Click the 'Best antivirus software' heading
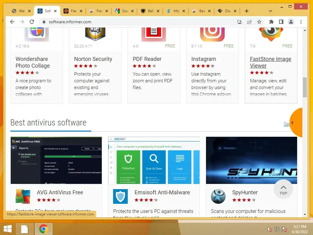The image size is (313, 235). (48, 122)
